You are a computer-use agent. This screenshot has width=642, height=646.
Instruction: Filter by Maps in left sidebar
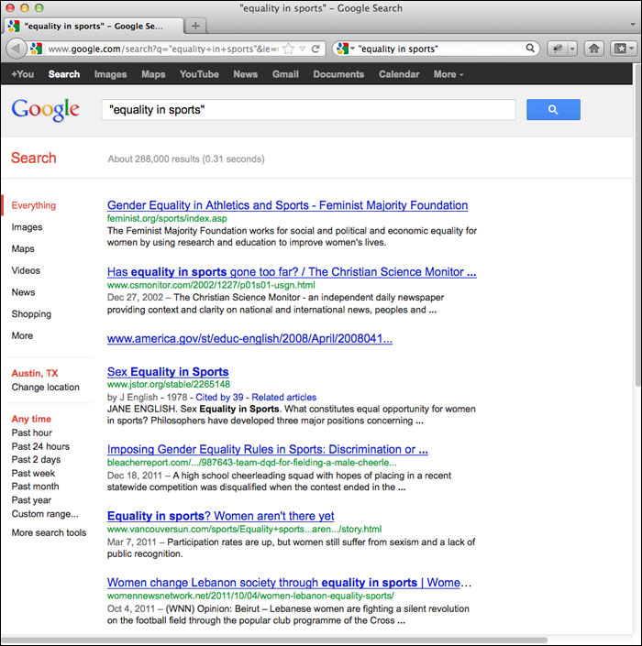click(x=23, y=249)
